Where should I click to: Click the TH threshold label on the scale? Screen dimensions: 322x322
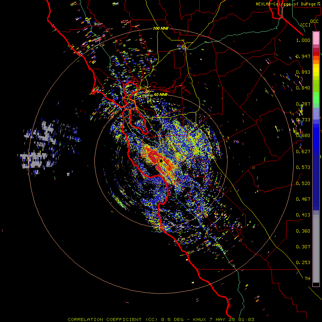coord(307,279)
